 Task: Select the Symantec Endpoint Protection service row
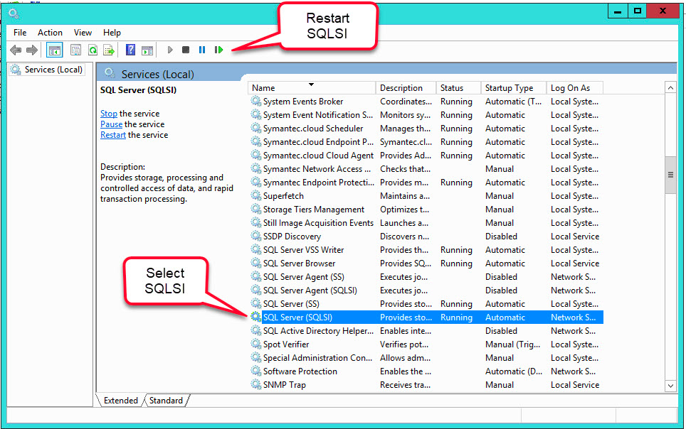[x=426, y=183]
